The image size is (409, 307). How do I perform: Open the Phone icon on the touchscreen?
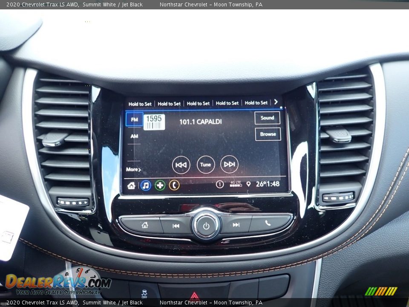(174, 185)
